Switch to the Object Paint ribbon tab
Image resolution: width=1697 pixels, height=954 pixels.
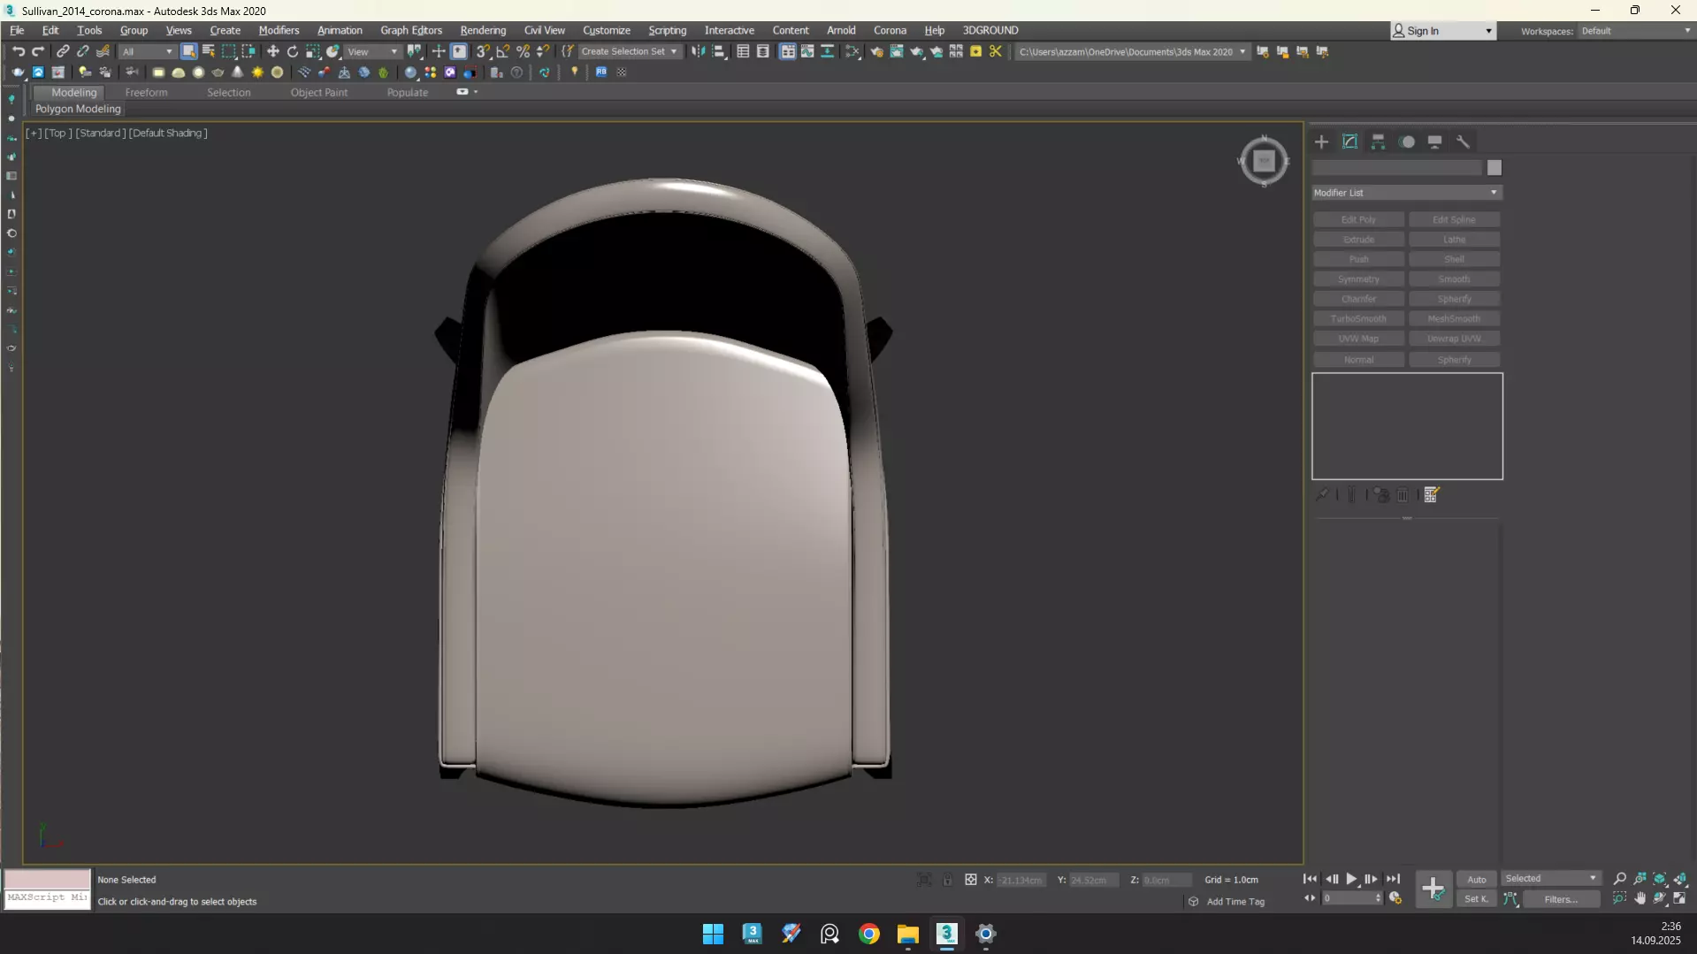pyautogui.click(x=318, y=92)
